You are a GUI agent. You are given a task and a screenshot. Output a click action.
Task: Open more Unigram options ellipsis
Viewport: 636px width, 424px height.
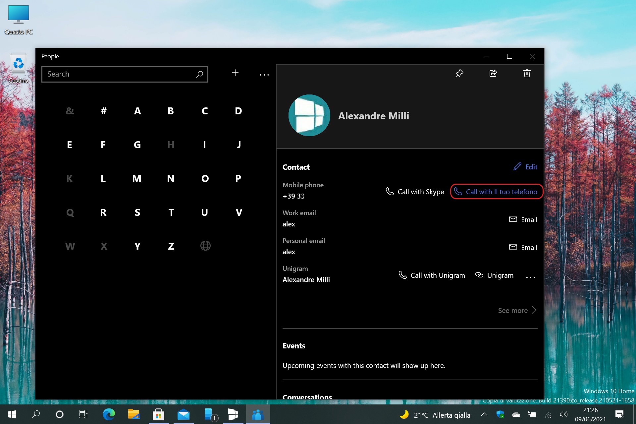point(531,277)
